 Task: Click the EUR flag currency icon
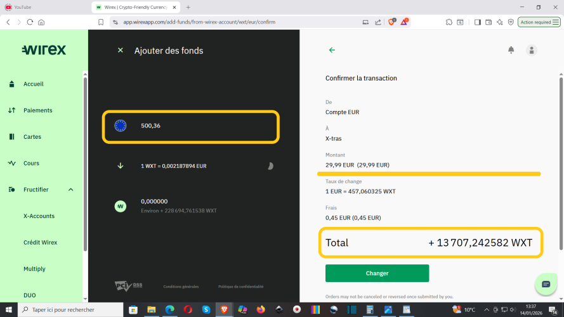tap(120, 126)
